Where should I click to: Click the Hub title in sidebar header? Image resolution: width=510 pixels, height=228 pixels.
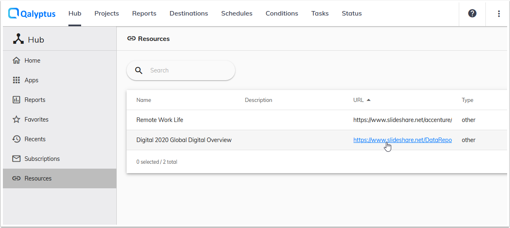(36, 40)
